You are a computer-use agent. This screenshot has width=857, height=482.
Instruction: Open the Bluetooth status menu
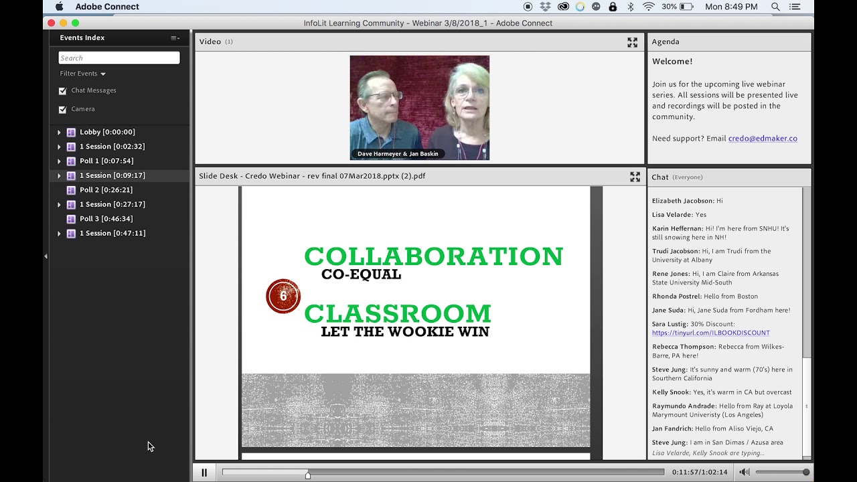(630, 7)
